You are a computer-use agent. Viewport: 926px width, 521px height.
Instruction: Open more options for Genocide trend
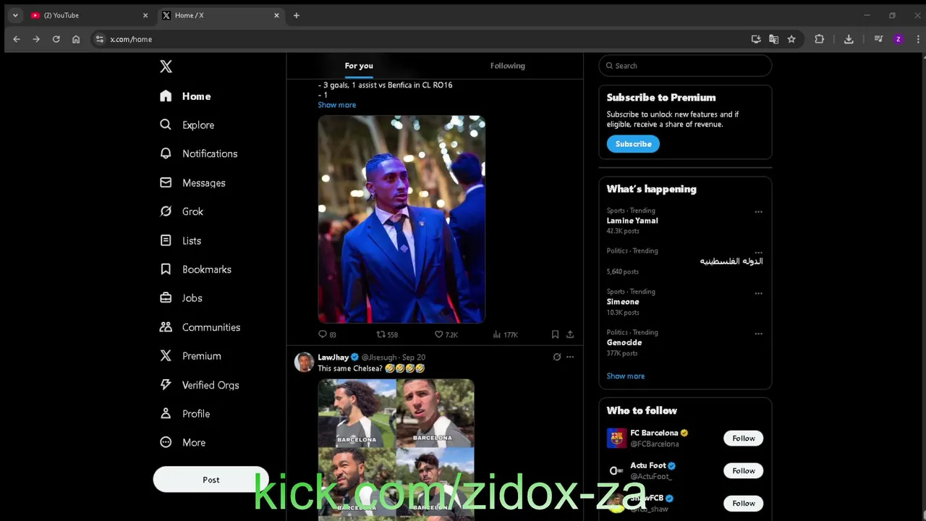point(758,334)
